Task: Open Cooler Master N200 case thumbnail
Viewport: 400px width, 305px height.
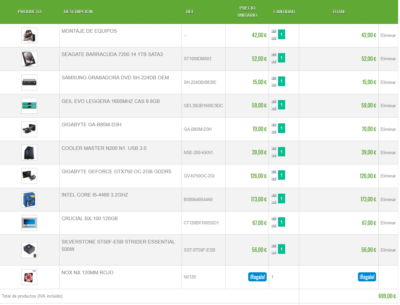Action: pyautogui.click(x=29, y=152)
